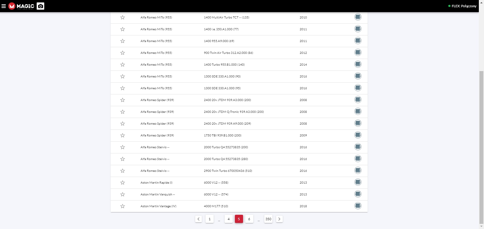Open ECU icon for MiTo 1400 955.A9.000 (69)
This screenshot has width=484, height=229.
[358, 41]
